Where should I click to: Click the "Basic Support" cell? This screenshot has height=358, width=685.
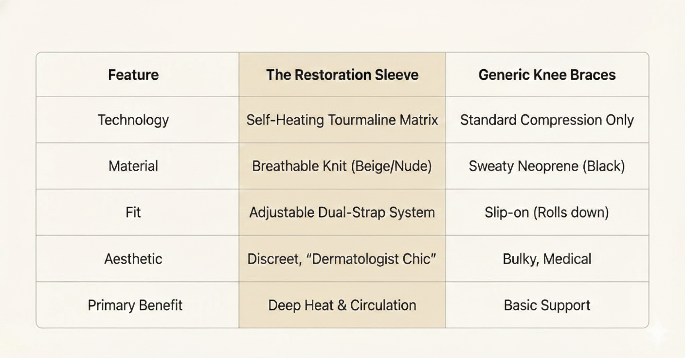[547, 305]
